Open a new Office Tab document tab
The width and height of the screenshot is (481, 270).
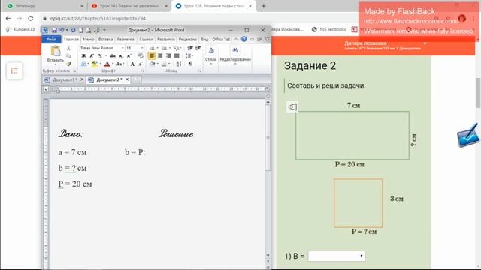click(x=136, y=79)
